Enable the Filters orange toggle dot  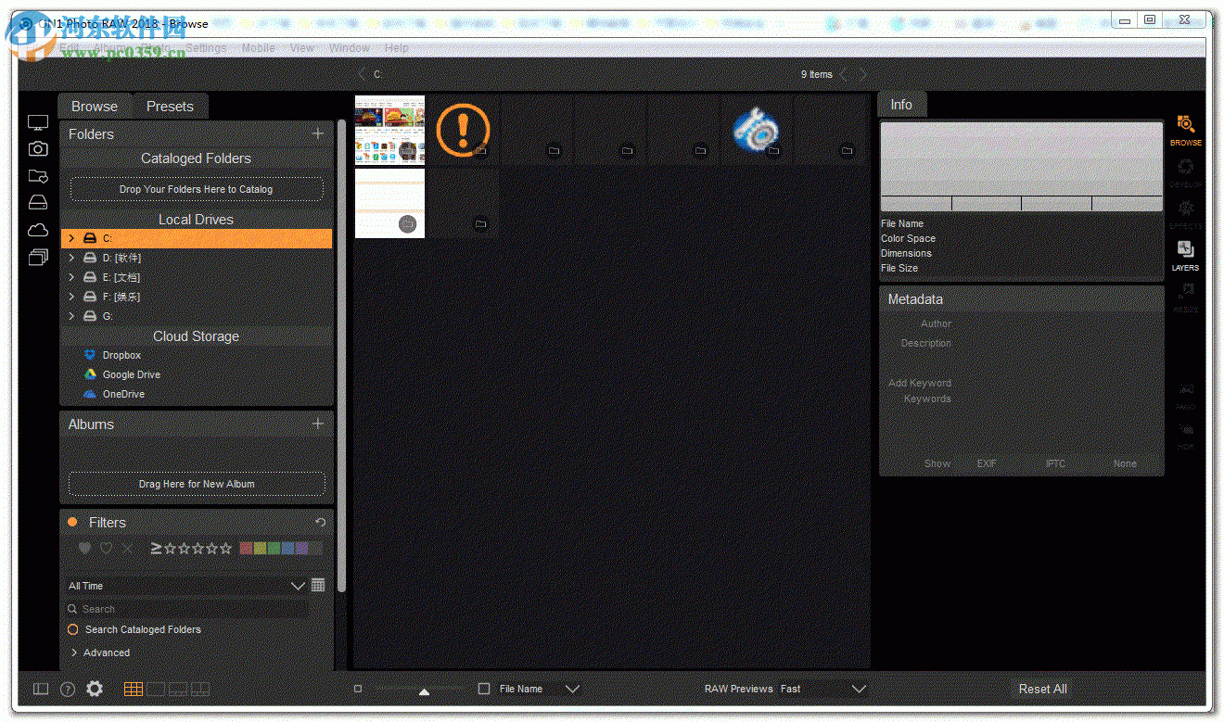tap(72, 523)
